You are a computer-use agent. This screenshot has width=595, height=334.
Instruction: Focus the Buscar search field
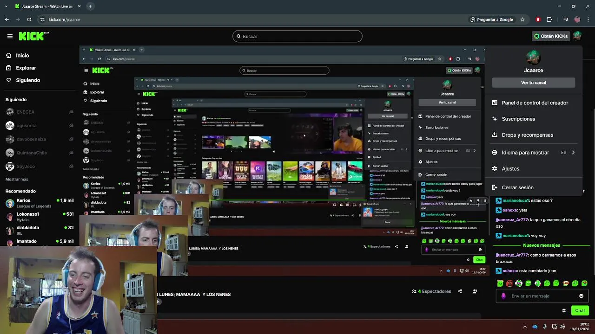click(297, 36)
